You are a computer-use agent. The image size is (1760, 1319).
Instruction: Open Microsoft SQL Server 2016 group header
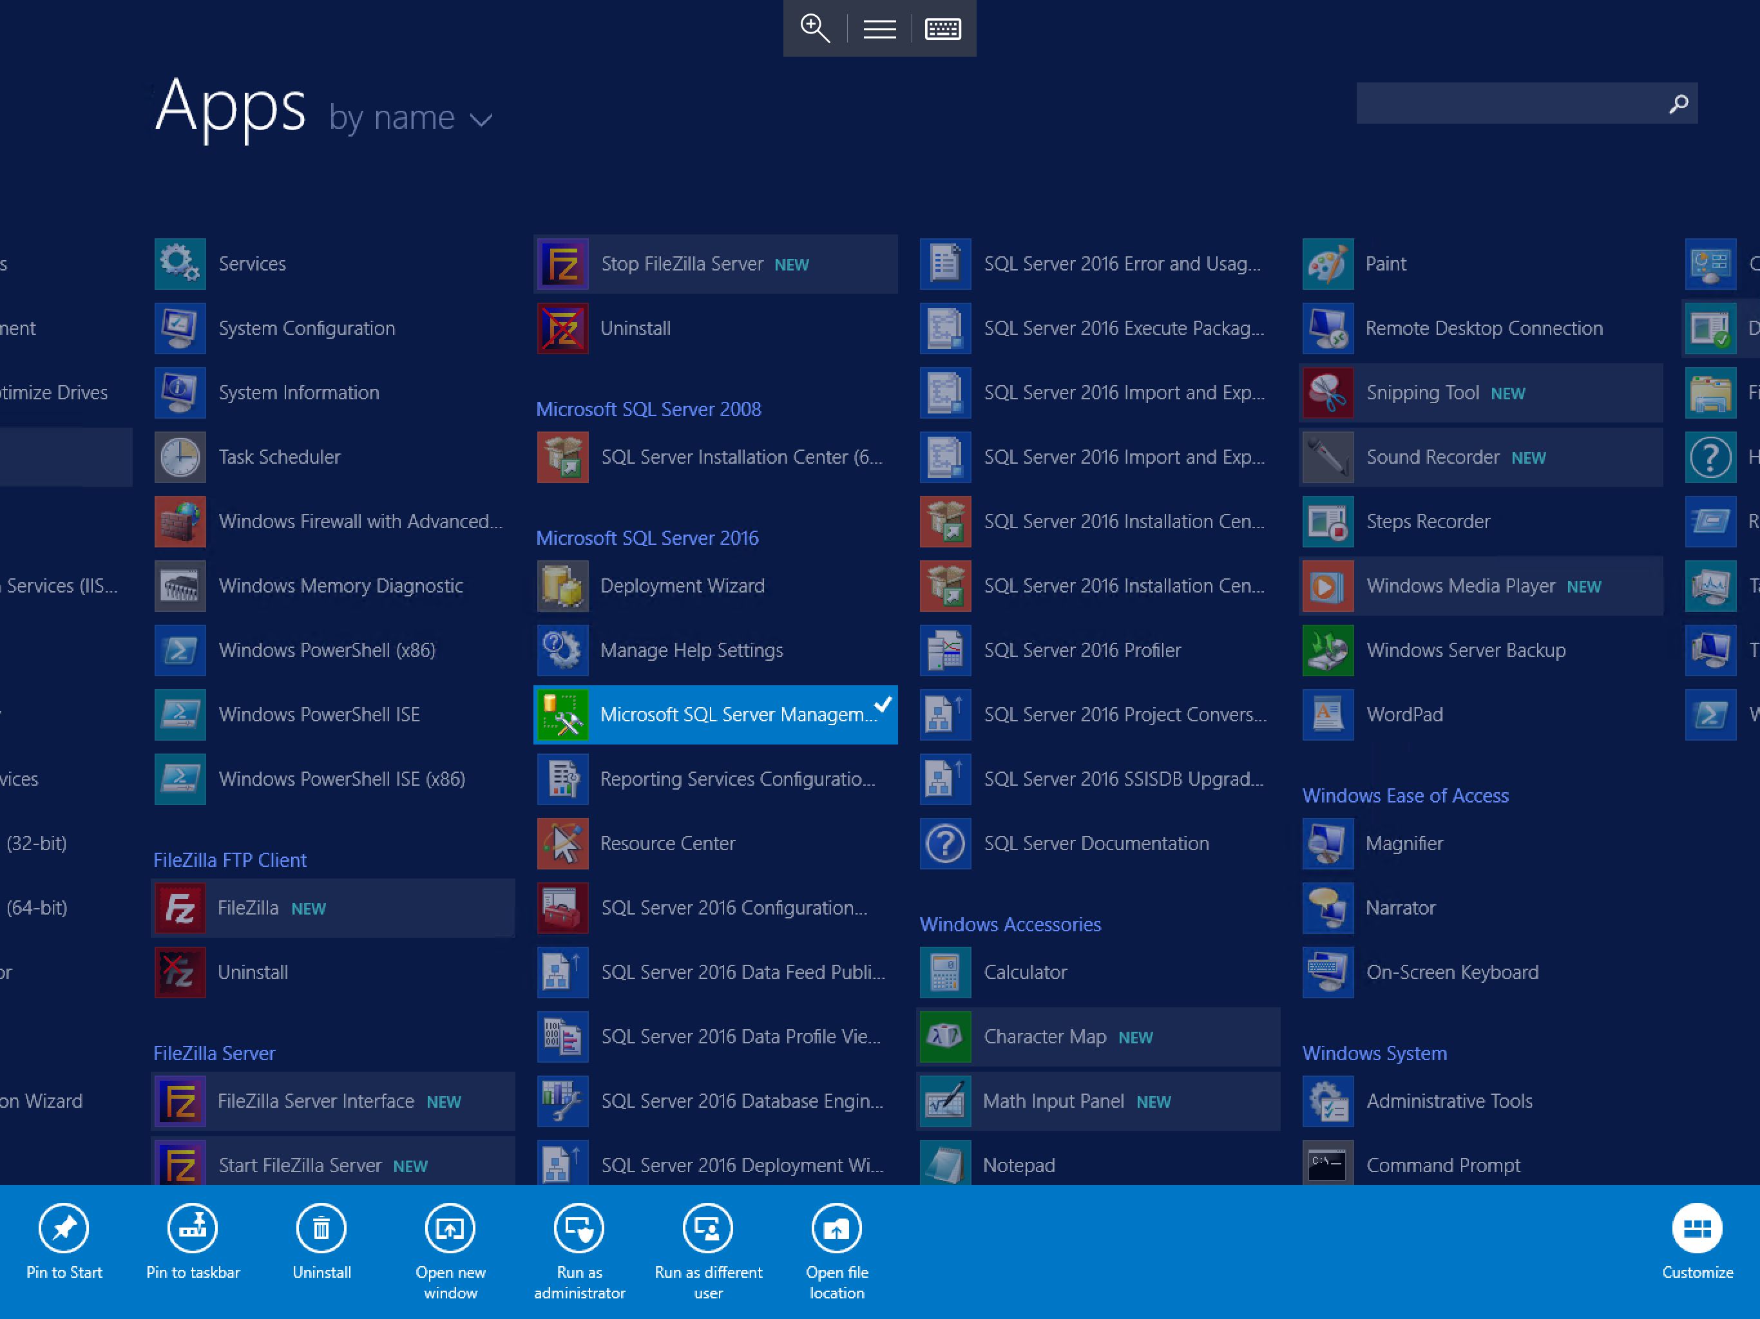tap(647, 538)
